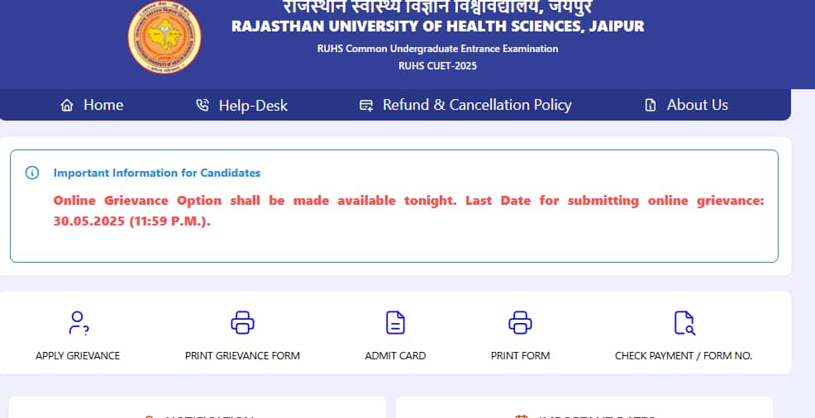This screenshot has height=418, width=815.
Task: Open the Home menu item
Action: coord(103,105)
